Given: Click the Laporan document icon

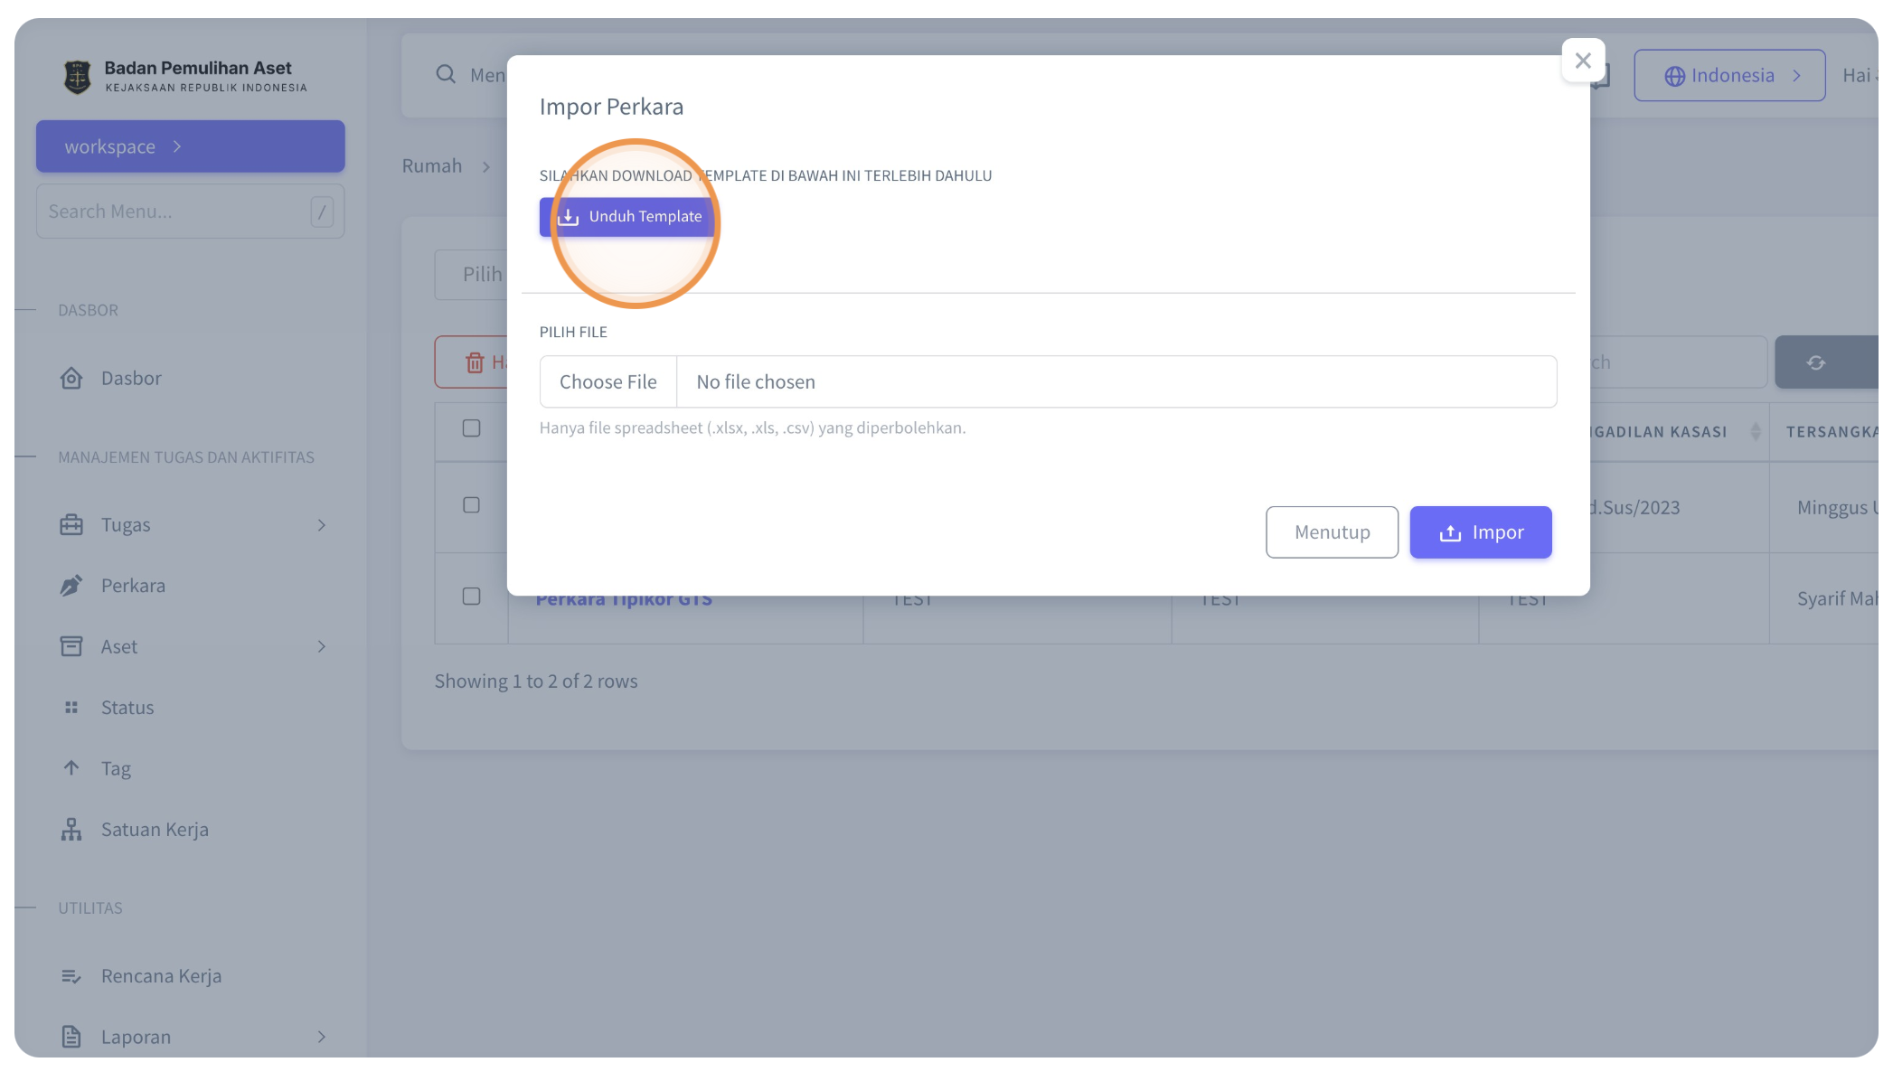Looking at the screenshot, I should coord(71,1037).
